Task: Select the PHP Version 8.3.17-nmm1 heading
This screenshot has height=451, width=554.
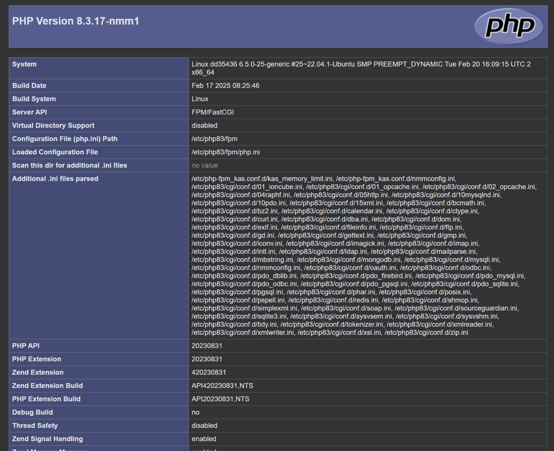Action: click(75, 21)
